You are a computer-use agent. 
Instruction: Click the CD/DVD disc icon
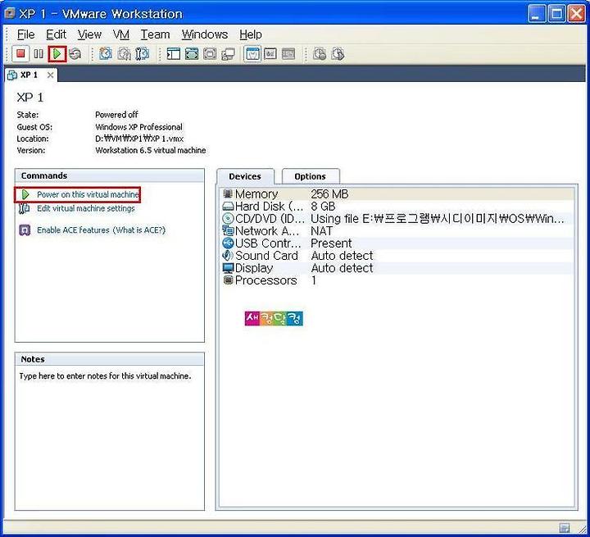[x=228, y=218]
